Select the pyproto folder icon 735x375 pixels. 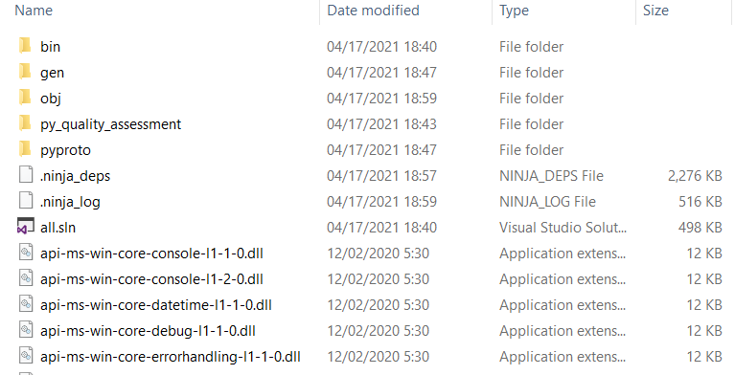tap(25, 149)
